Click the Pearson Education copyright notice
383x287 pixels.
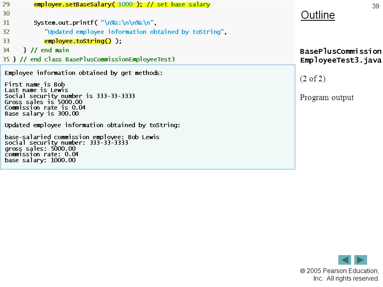point(340,275)
